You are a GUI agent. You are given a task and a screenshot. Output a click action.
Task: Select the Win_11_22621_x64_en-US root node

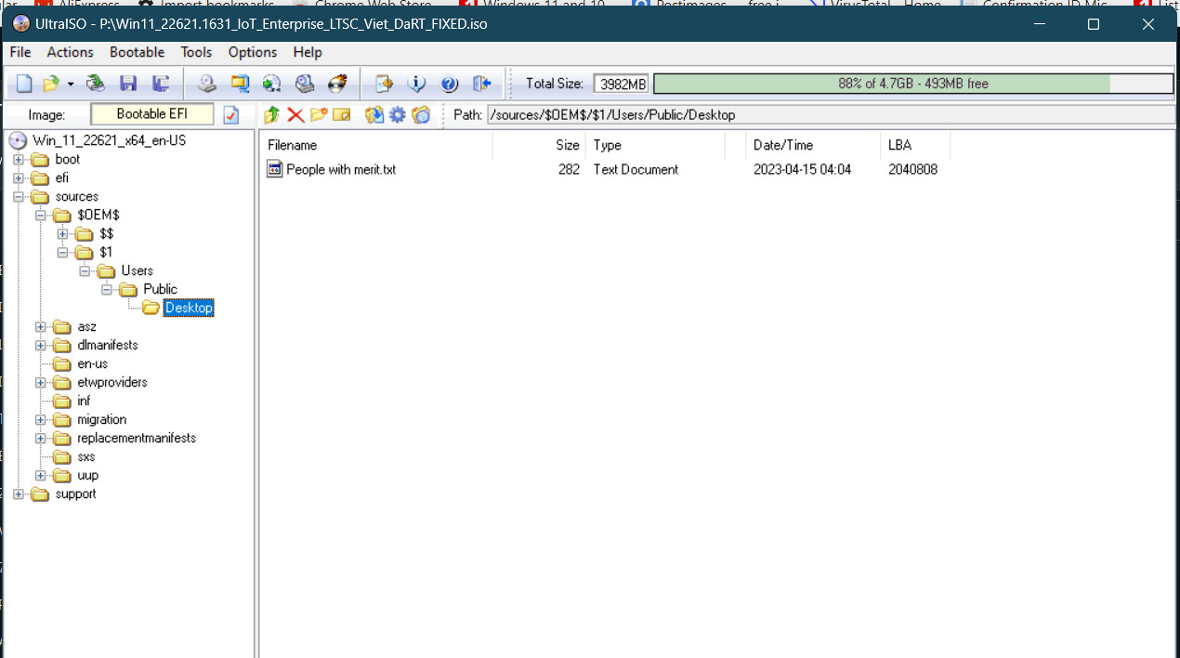coord(109,140)
